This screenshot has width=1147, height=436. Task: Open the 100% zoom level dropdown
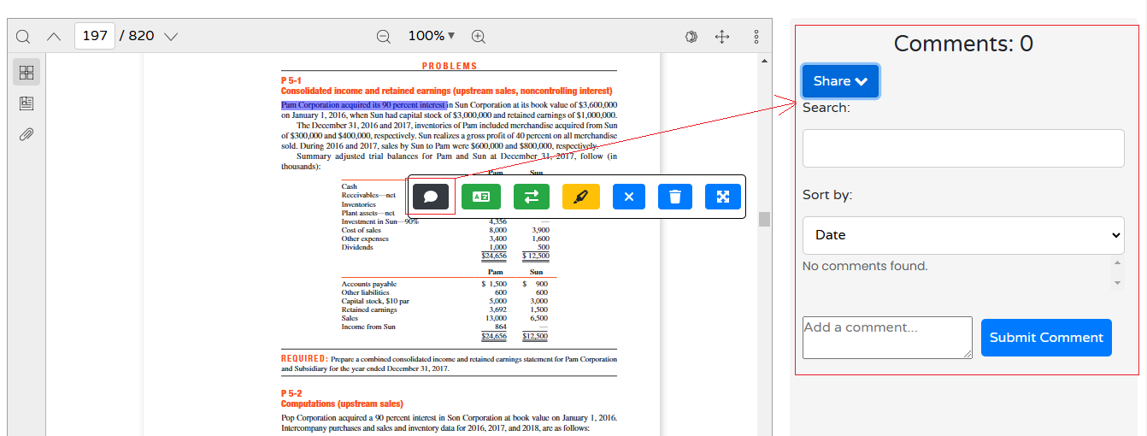pyautogui.click(x=432, y=36)
